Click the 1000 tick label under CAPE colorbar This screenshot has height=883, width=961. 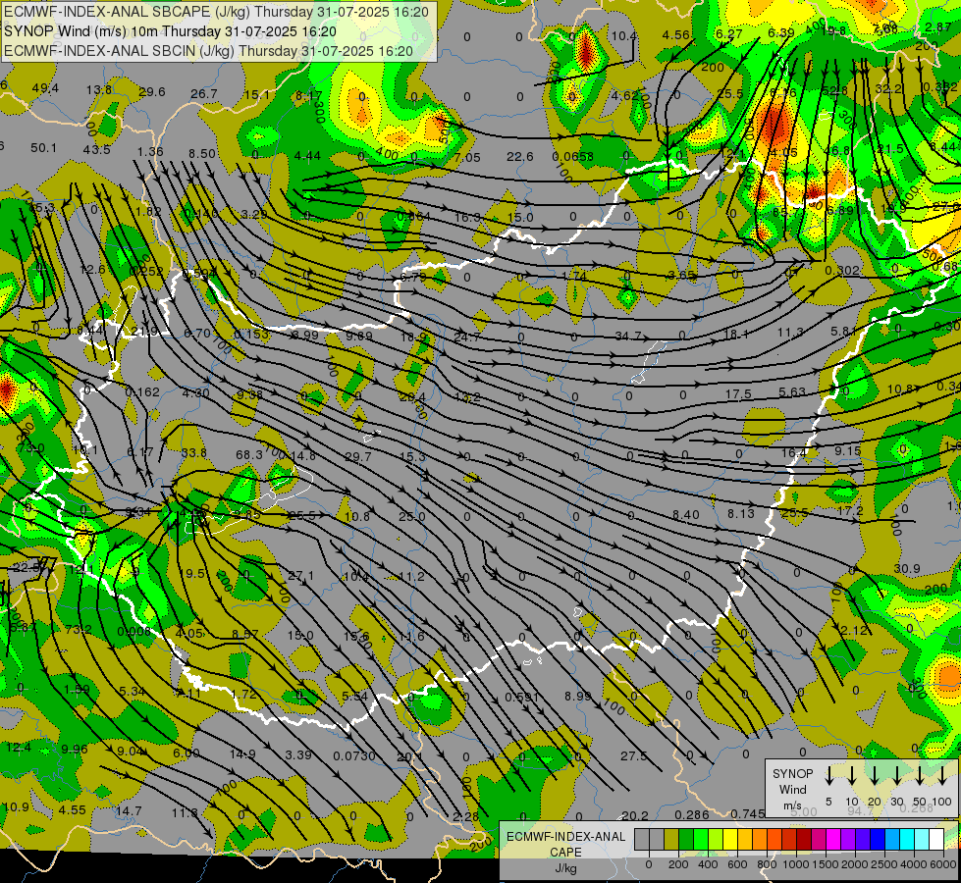(x=795, y=864)
